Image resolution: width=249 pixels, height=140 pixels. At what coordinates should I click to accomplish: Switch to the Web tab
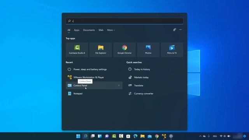click(101, 30)
